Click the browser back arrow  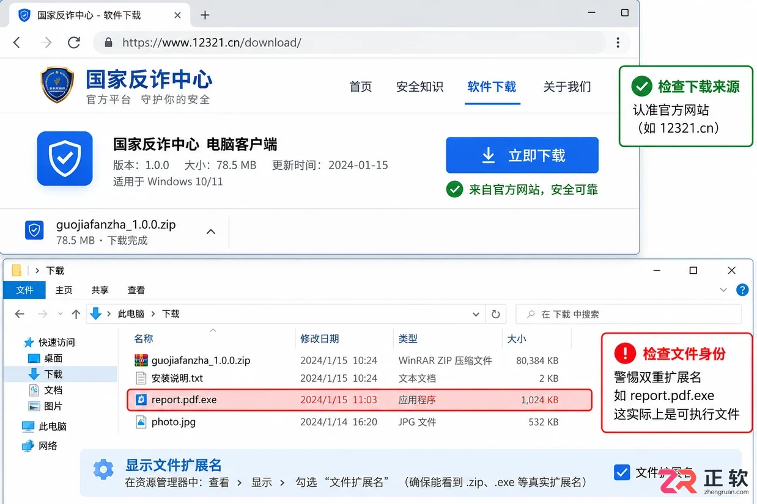pyautogui.click(x=17, y=42)
